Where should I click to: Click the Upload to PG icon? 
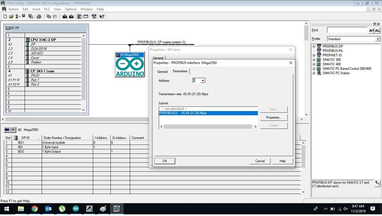(71, 16)
